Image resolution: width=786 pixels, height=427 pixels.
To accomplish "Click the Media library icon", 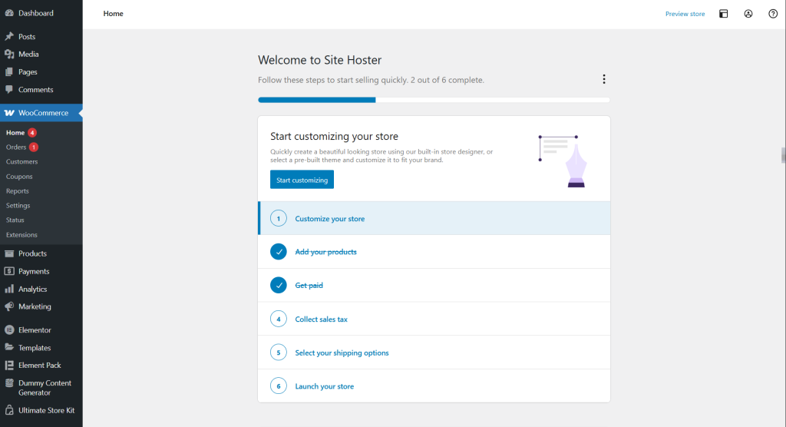I will (x=9, y=55).
